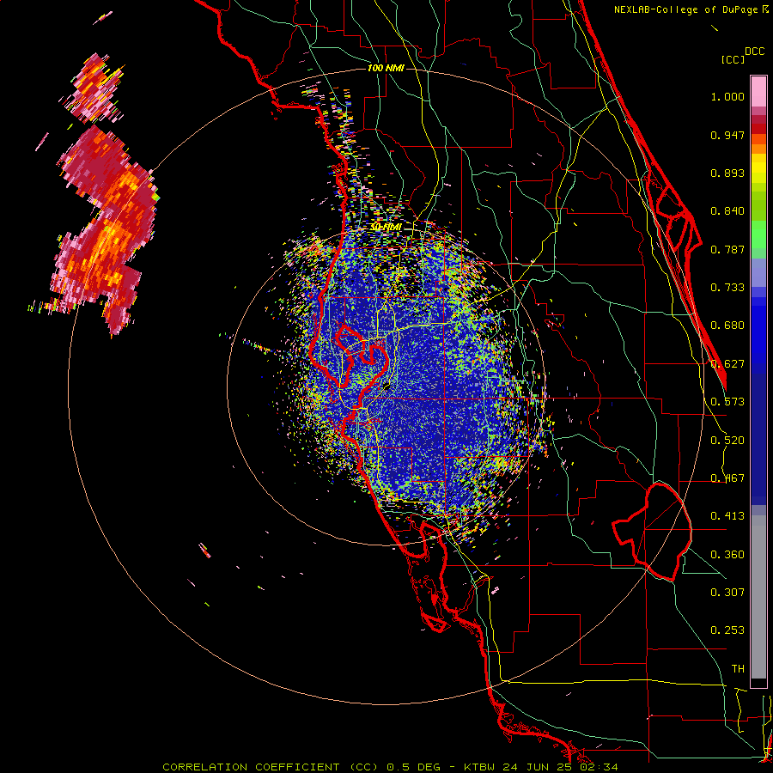Select the 0.573 legend value
773x773 pixels.
[x=727, y=402]
